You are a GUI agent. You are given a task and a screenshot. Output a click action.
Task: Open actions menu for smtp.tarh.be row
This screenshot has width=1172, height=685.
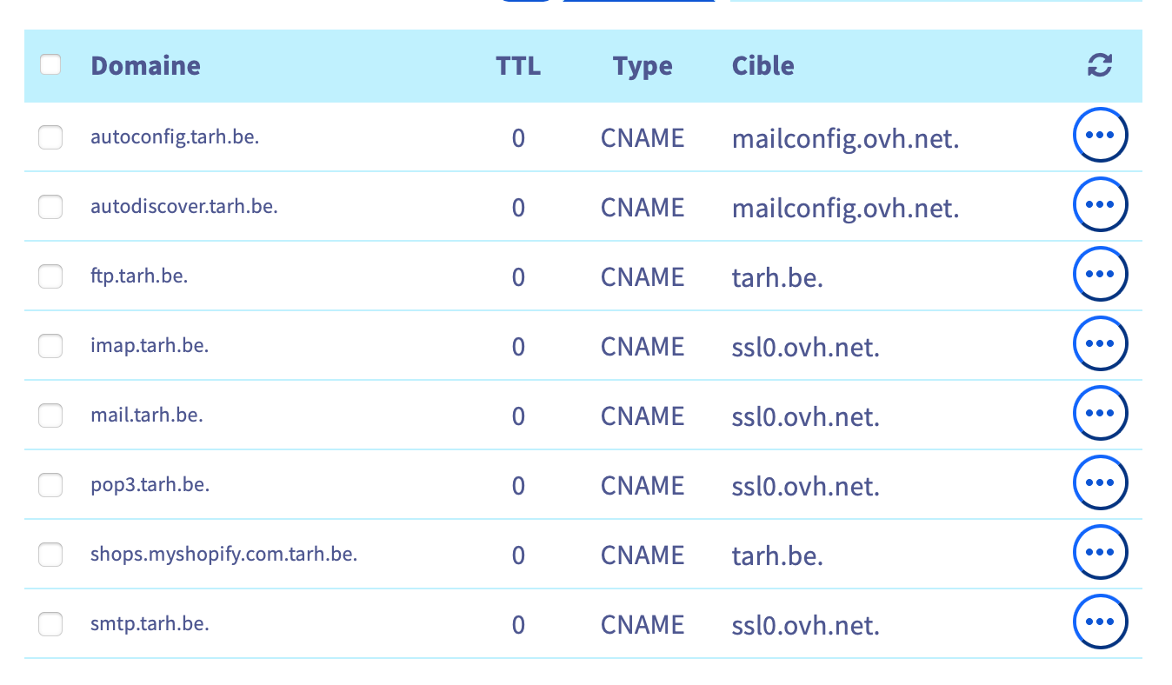(1101, 622)
